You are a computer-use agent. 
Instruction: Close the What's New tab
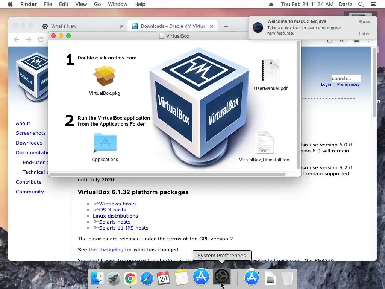pos(121,26)
